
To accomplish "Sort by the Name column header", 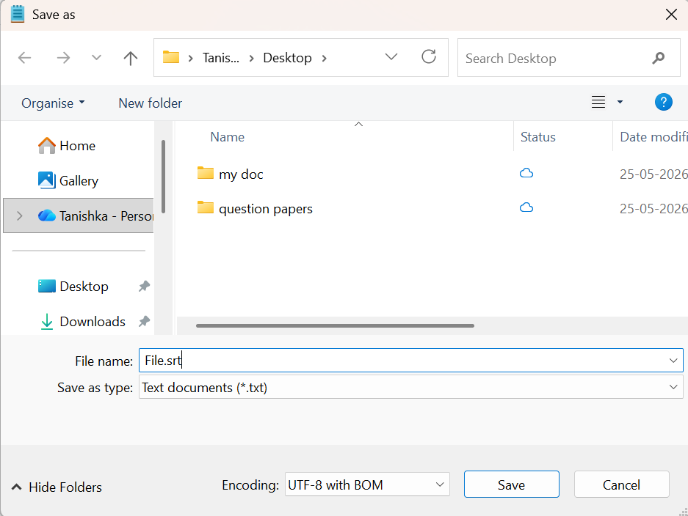I will (x=228, y=137).
